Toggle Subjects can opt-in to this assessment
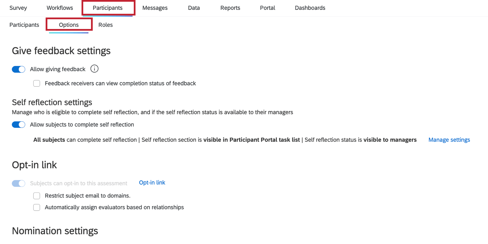Viewport: 488px width, 244px height. [x=19, y=183]
